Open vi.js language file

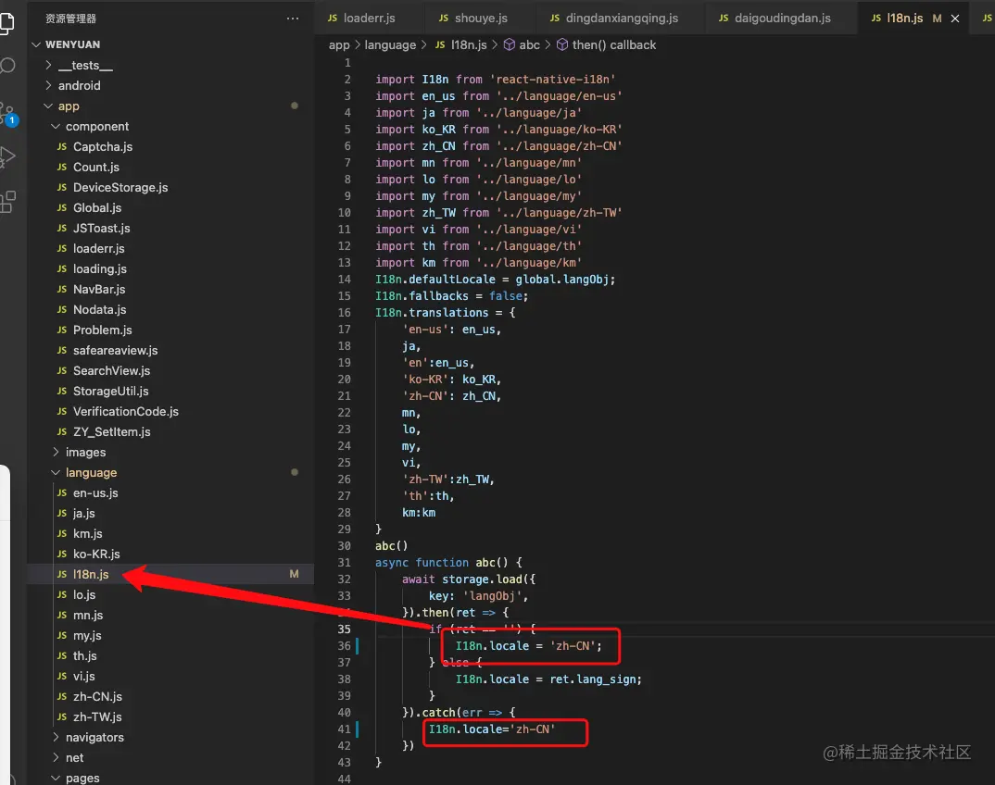click(x=83, y=676)
